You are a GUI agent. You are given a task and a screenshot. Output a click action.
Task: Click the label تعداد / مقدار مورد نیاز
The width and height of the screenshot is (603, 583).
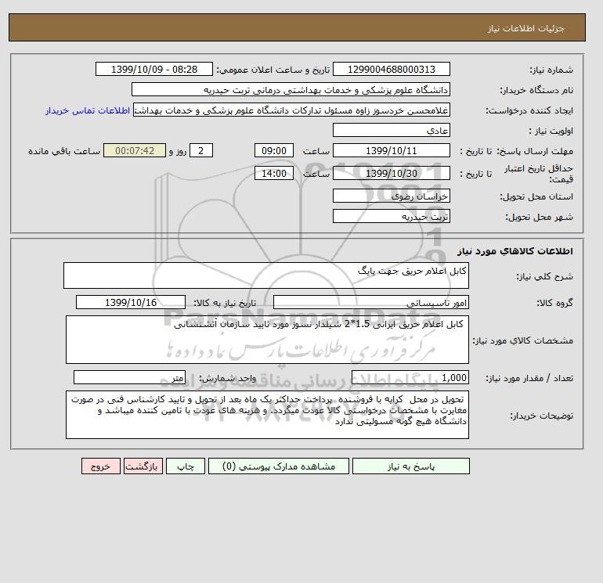point(529,378)
